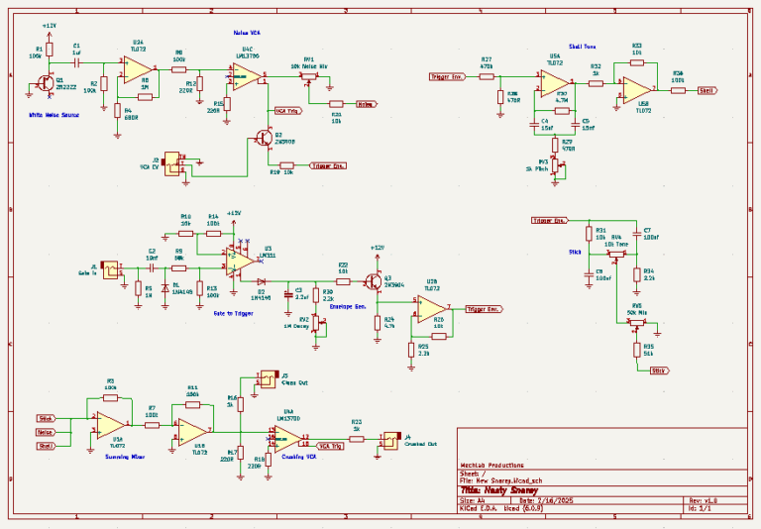Select the C1 1uF capacitor symbol
Screen dimensions: 761x529
click(76, 58)
